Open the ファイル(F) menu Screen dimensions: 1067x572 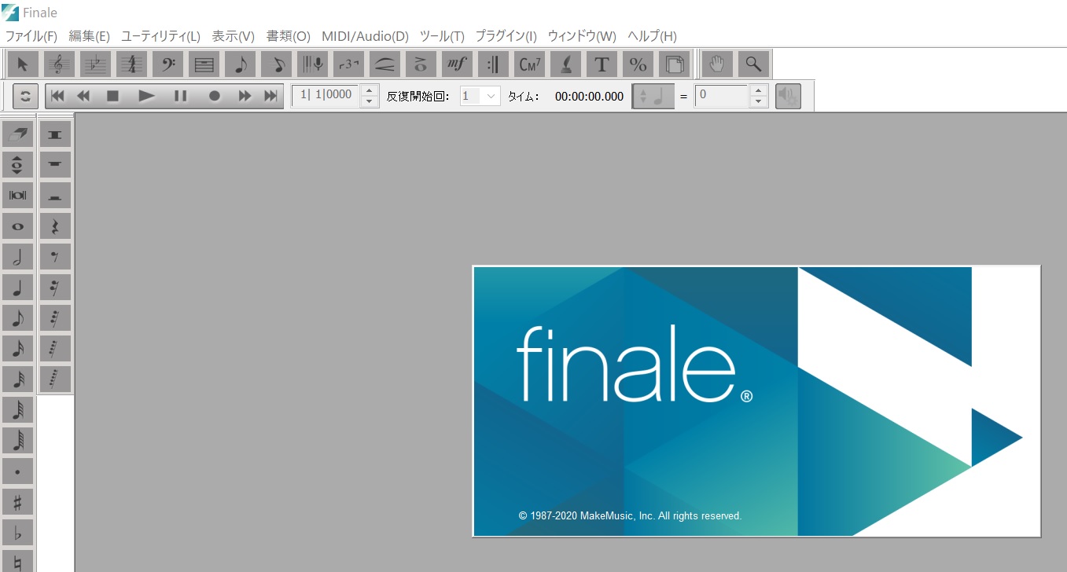31,36
